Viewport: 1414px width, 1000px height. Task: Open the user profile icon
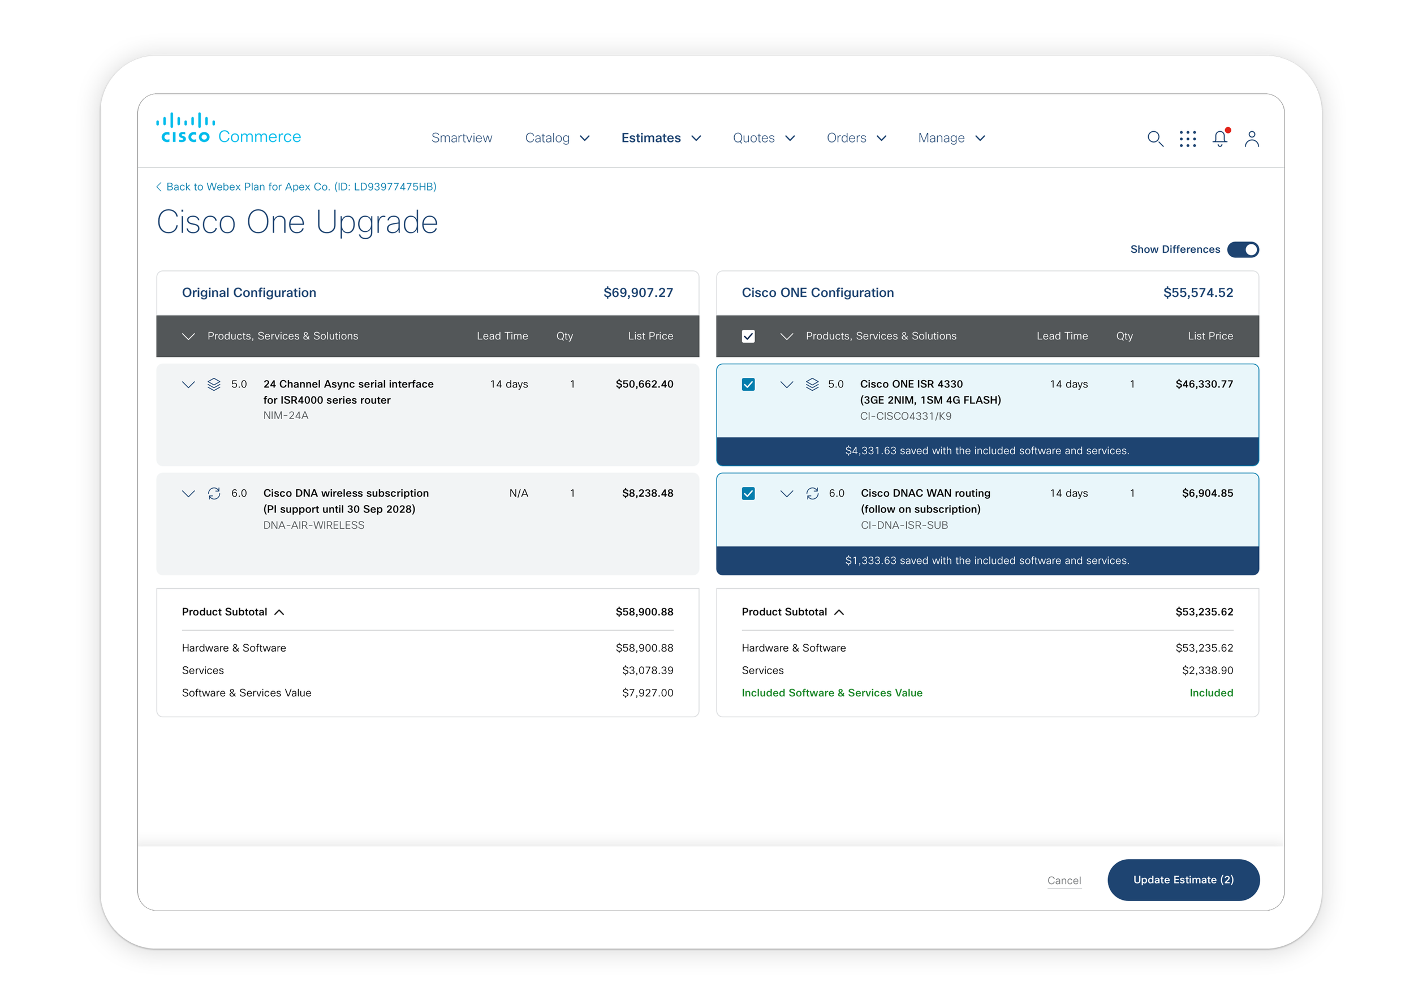[1252, 139]
